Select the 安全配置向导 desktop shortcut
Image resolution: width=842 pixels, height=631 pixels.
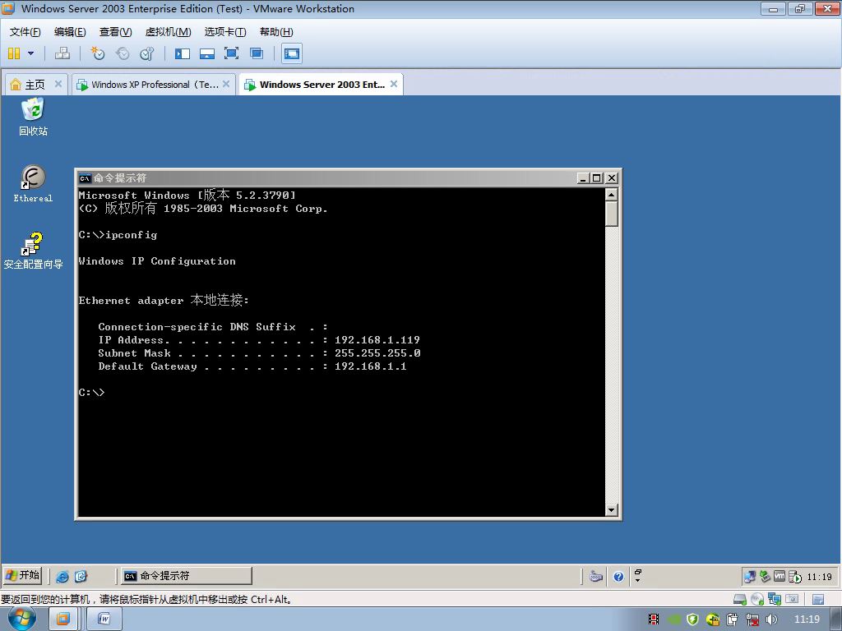point(33,251)
